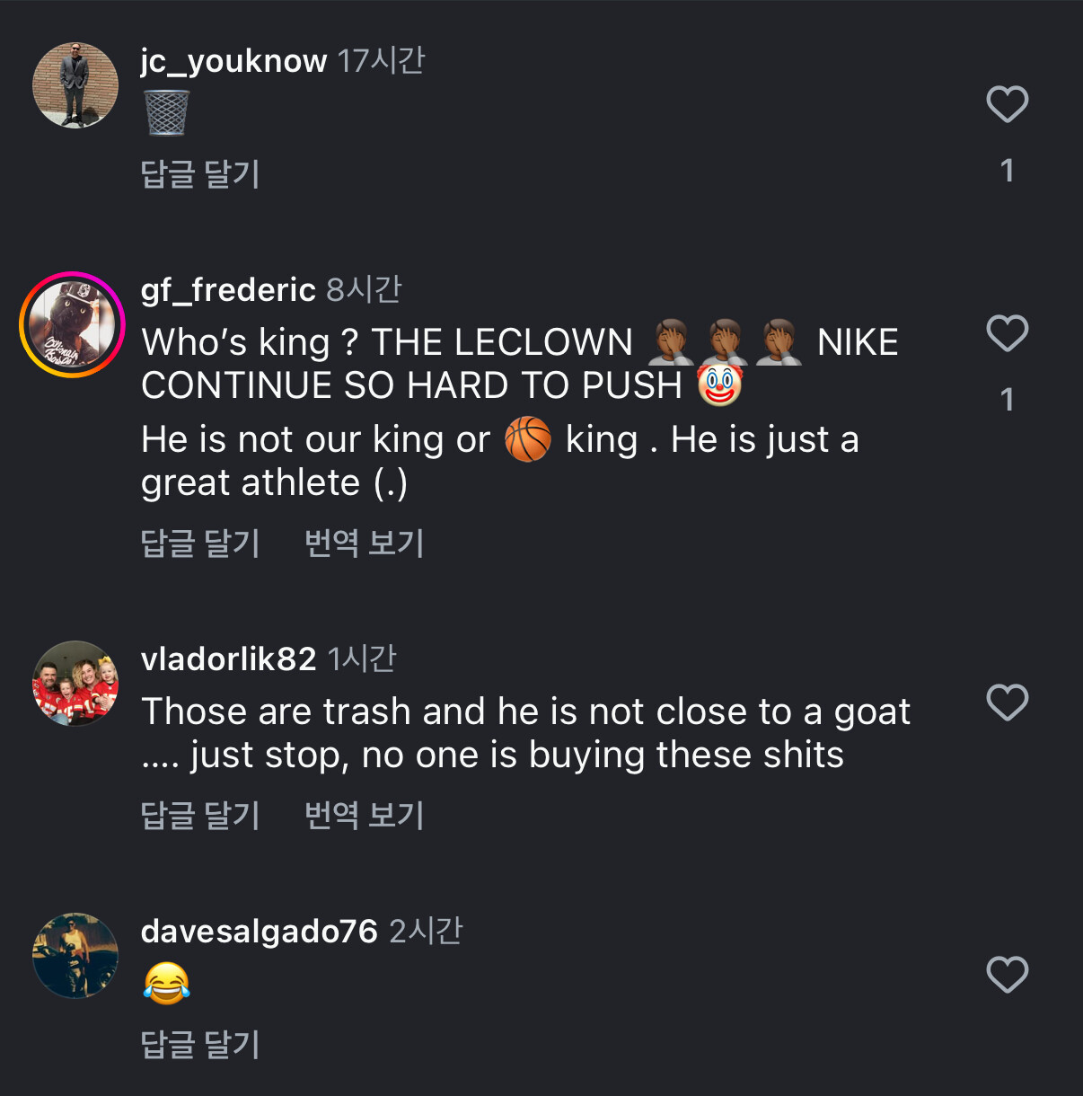Image resolution: width=1083 pixels, height=1096 pixels.
Task: Open davesalgado76 username link
Action: pos(259,932)
